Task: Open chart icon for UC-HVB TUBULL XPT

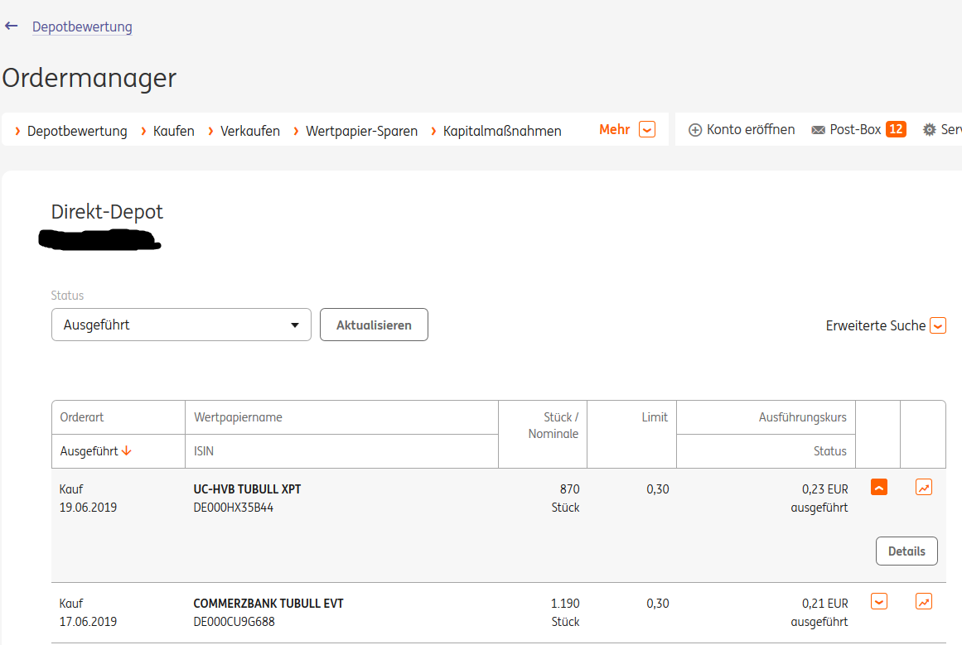Action: 924,488
